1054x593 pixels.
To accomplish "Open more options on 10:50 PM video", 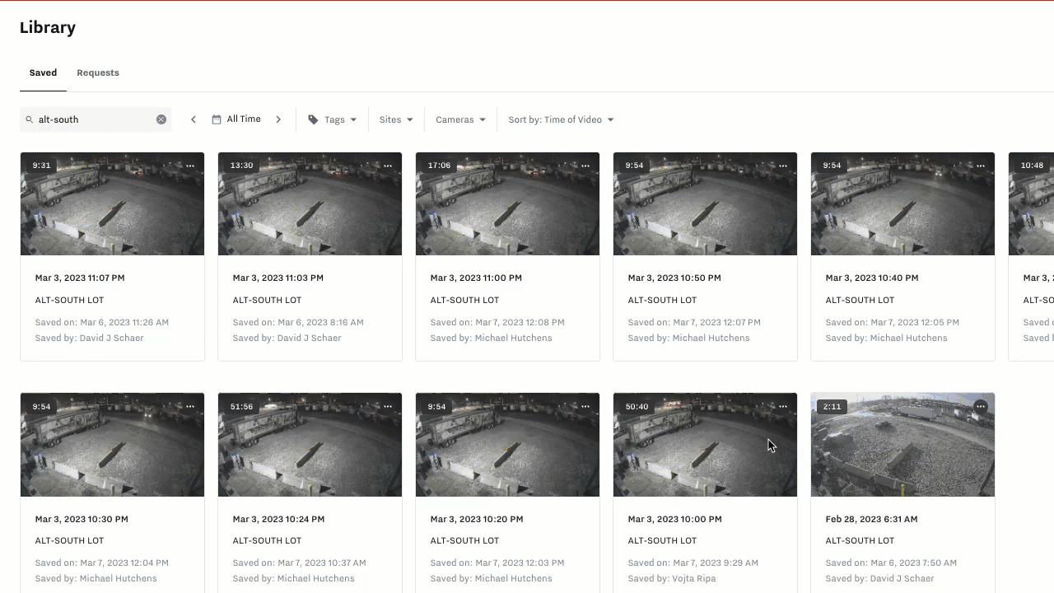I will coord(783,166).
